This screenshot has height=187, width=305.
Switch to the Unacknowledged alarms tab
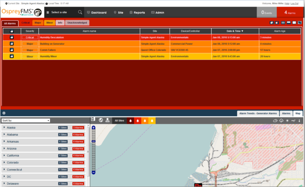77,22
